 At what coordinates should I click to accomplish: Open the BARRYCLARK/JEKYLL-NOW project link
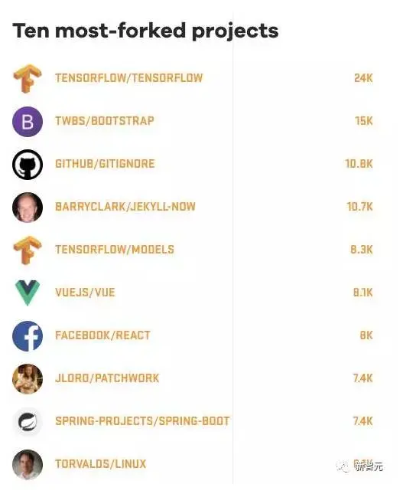coord(125,207)
